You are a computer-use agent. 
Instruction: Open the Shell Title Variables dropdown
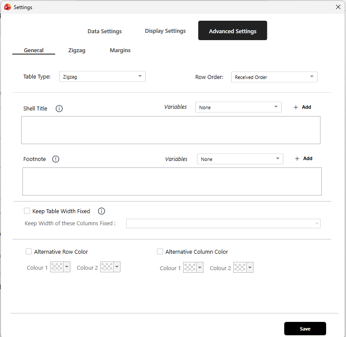coord(238,107)
